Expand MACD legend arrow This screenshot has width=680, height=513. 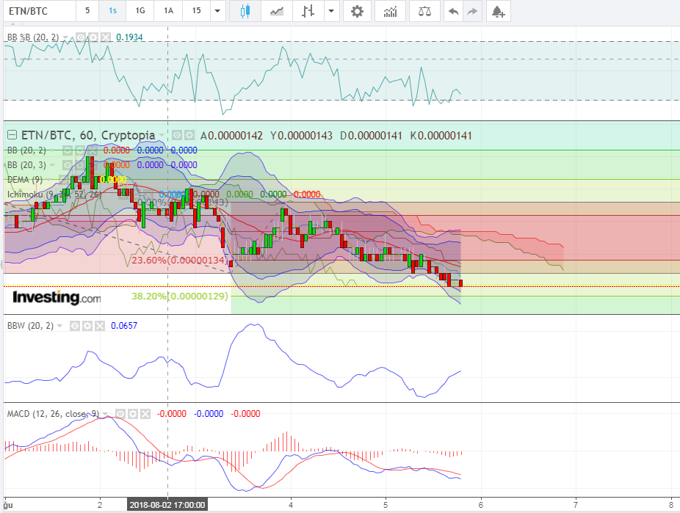(x=106, y=414)
